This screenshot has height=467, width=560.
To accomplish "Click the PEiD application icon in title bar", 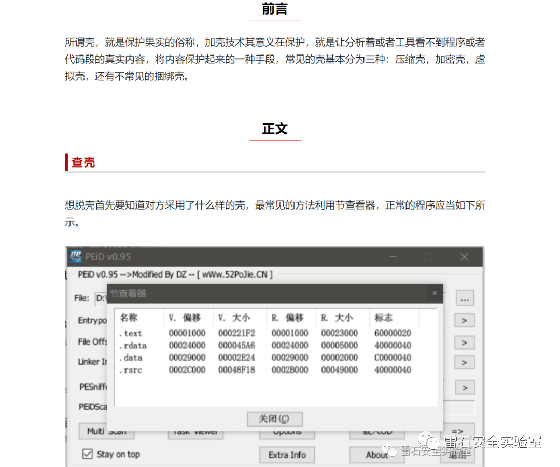I will coord(76,256).
